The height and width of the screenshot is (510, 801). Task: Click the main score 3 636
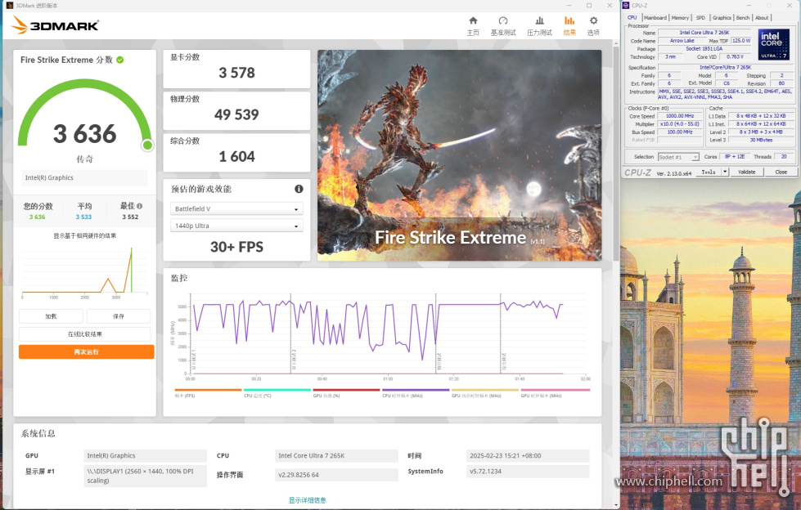tap(85, 134)
